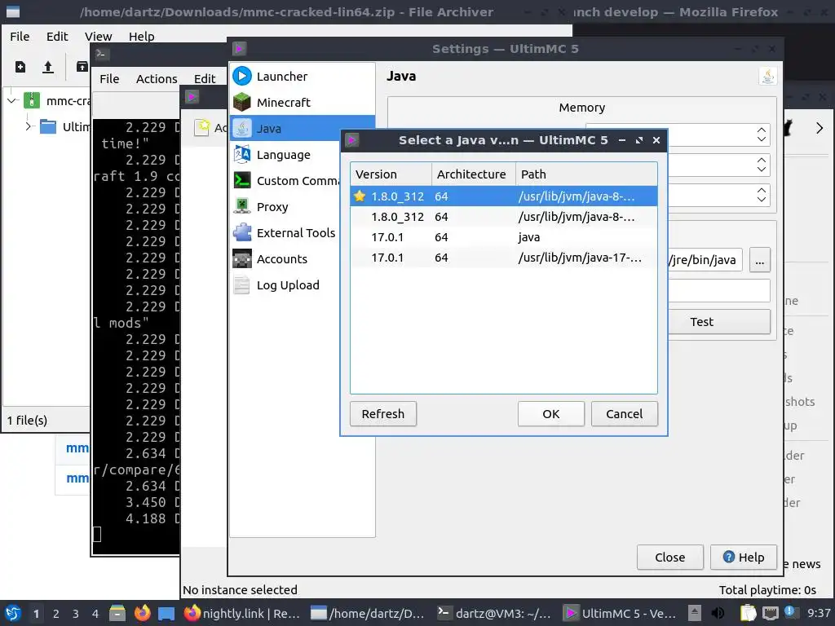The height and width of the screenshot is (626, 835).
Task: Browse Java path with ellipsis button
Action: point(759,260)
